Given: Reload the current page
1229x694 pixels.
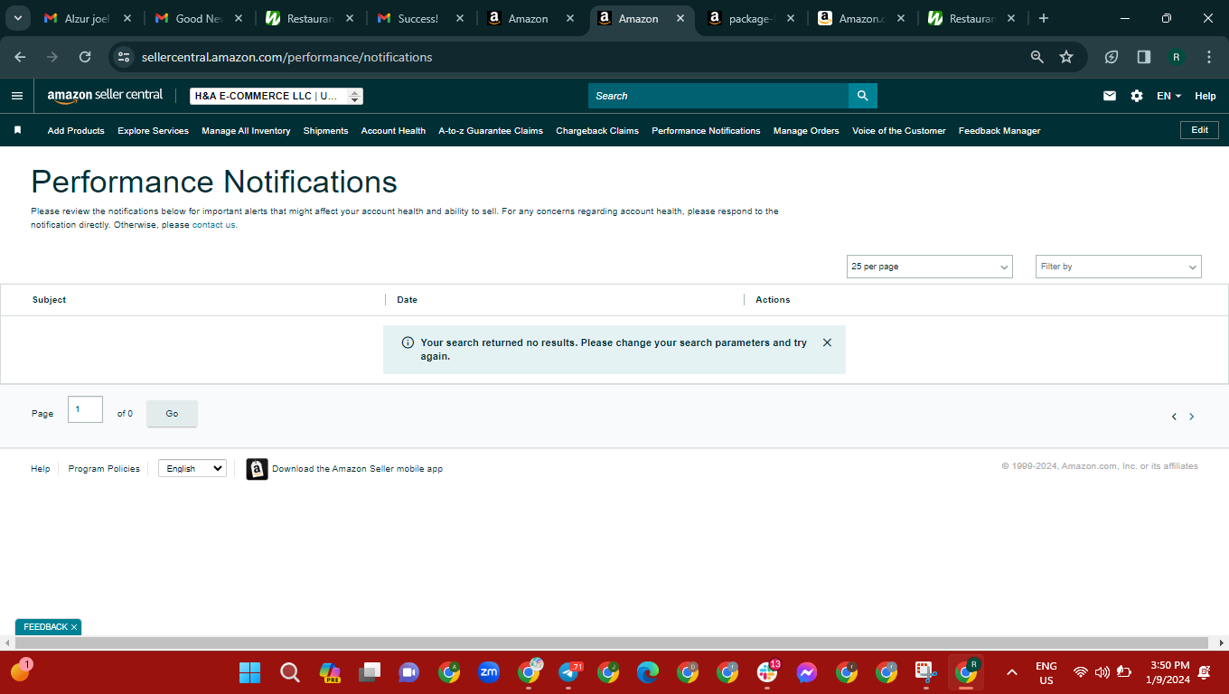Looking at the screenshot, I should [x=85, y=57].
